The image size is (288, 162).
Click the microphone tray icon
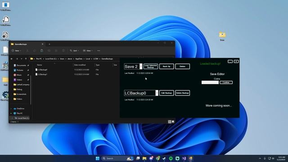click(265, 158)
